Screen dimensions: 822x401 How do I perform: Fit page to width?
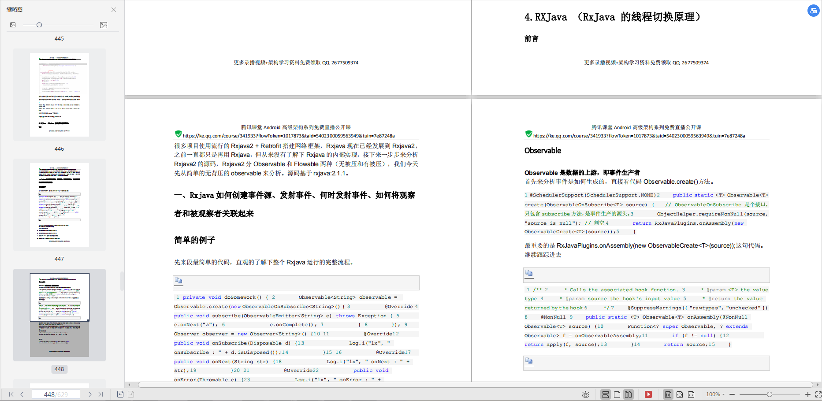[x=691, y=394]
